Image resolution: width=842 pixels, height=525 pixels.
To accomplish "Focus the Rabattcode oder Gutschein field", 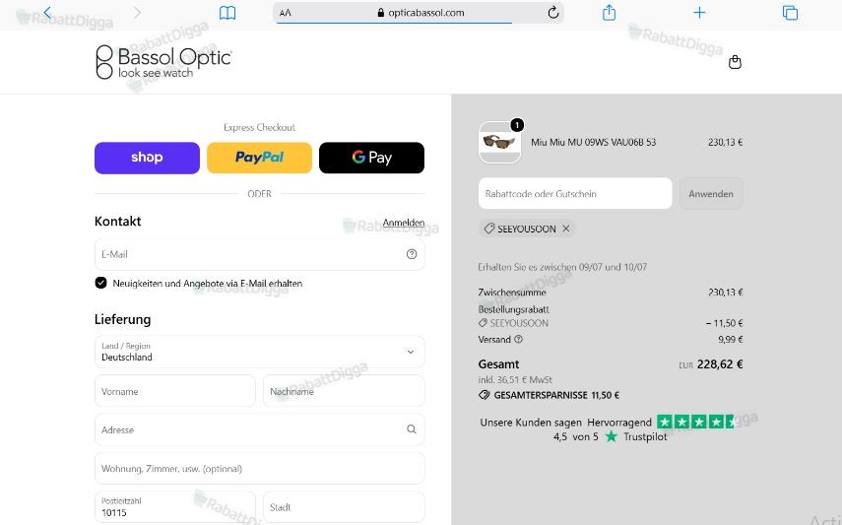I will click(x=575, y=193).
